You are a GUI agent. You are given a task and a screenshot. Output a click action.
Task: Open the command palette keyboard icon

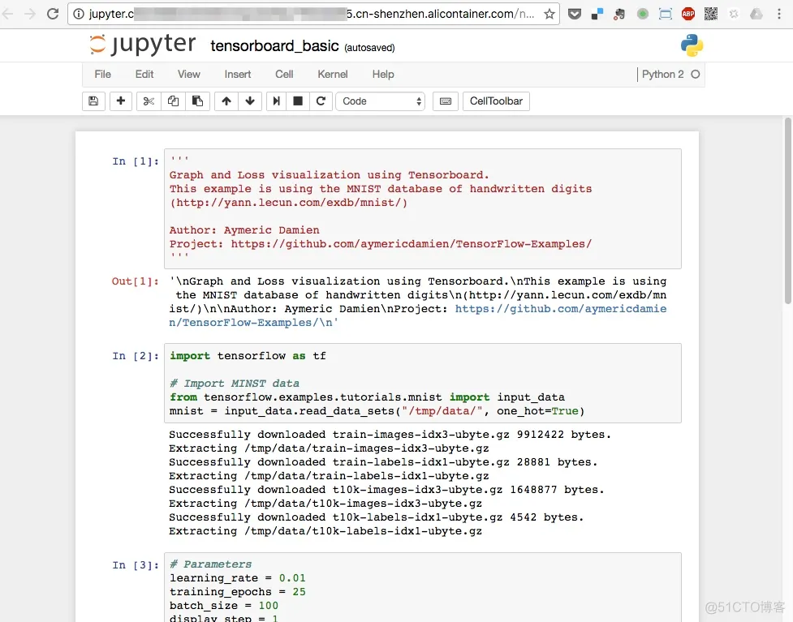click(x=446, y=101)
